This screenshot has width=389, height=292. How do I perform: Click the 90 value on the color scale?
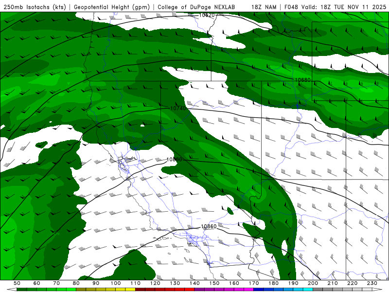click(x=96, y=283)
